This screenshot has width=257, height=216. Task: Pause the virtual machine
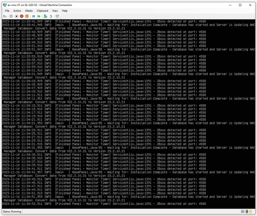point(34,16)
